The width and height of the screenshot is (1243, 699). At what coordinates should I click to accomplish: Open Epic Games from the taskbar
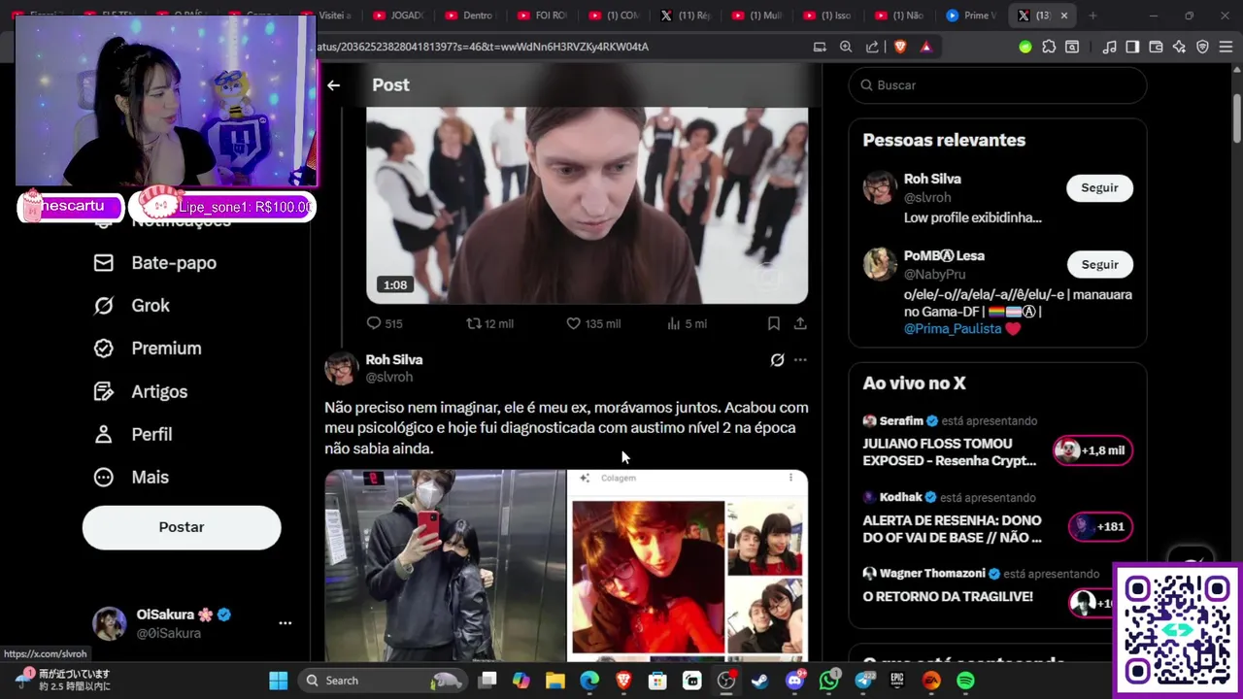(x=897, y=681)
